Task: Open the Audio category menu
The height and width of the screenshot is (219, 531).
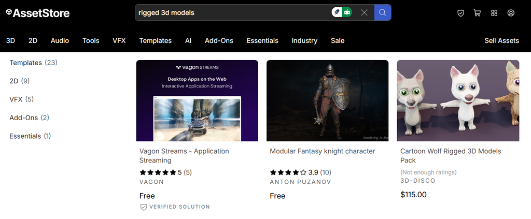Action: coord(60,40)
